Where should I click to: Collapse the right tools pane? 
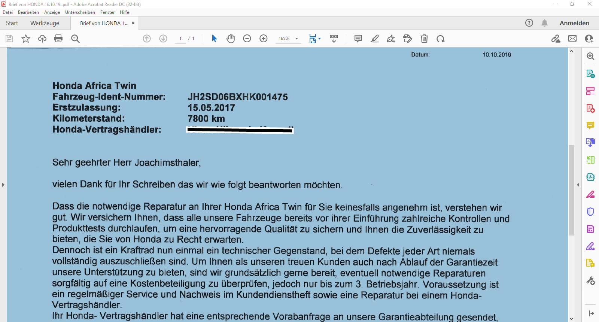(x=578, y=185)
